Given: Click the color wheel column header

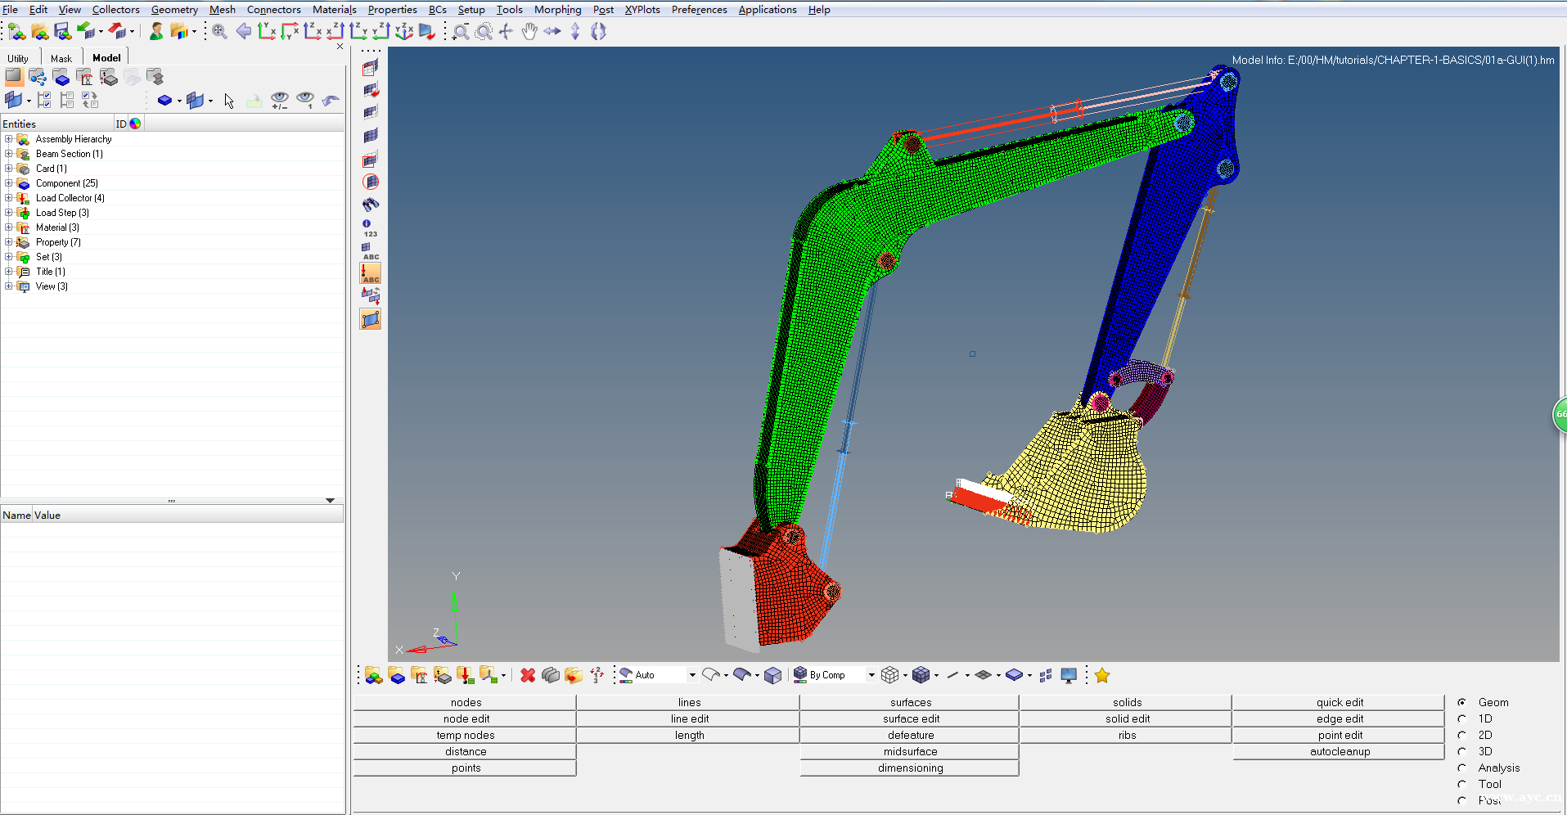Looking at the screenshot, I should [x=135, y=124].
